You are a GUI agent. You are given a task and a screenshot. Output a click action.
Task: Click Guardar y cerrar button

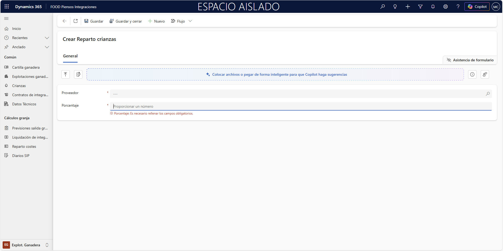126,21
